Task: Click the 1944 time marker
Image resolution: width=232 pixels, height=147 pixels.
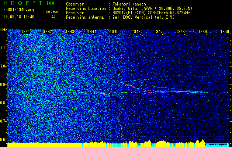Action: pyautogui.click(x=92, y=31)
